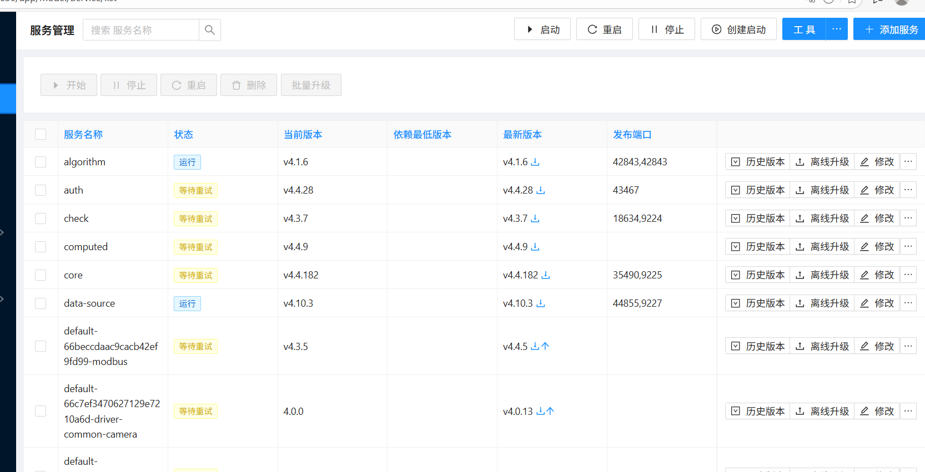Sort by 最新版本 column header
The height and width of the screenshot is (472, 925).
point(522,134)
